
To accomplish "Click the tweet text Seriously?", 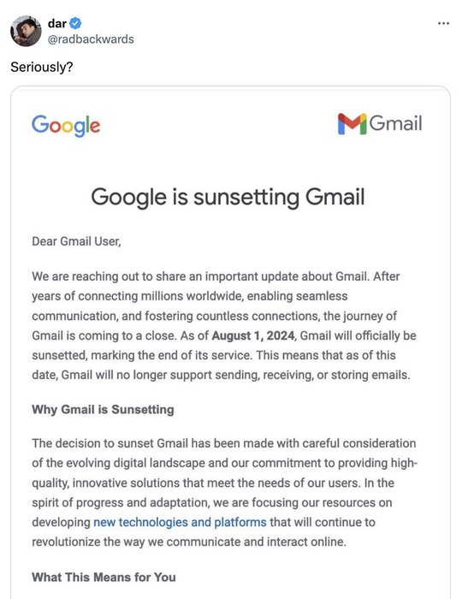I will (42, 67).
